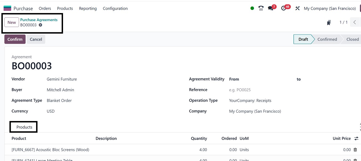Click the Purchase app logo icon
This screenshot has width=361, height=161.
(x=7, y=8)
